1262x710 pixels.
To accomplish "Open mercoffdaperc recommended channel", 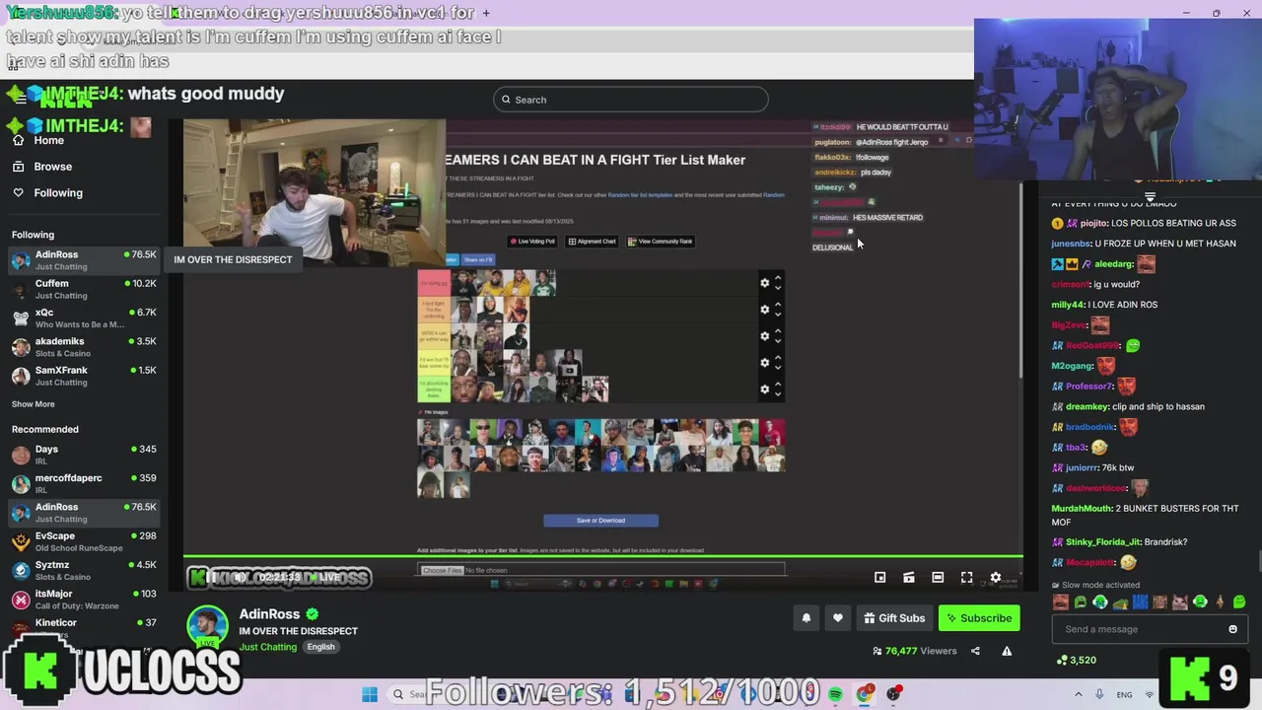I will click(83, 483).
